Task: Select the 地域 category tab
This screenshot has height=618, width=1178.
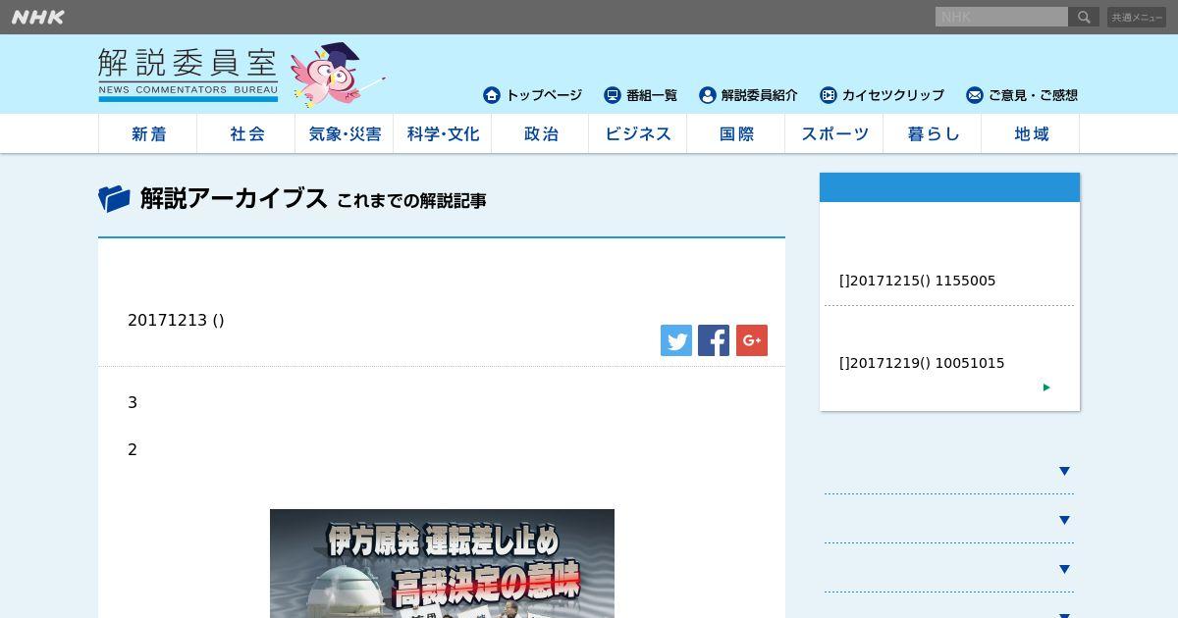Action: [1031, 133]
